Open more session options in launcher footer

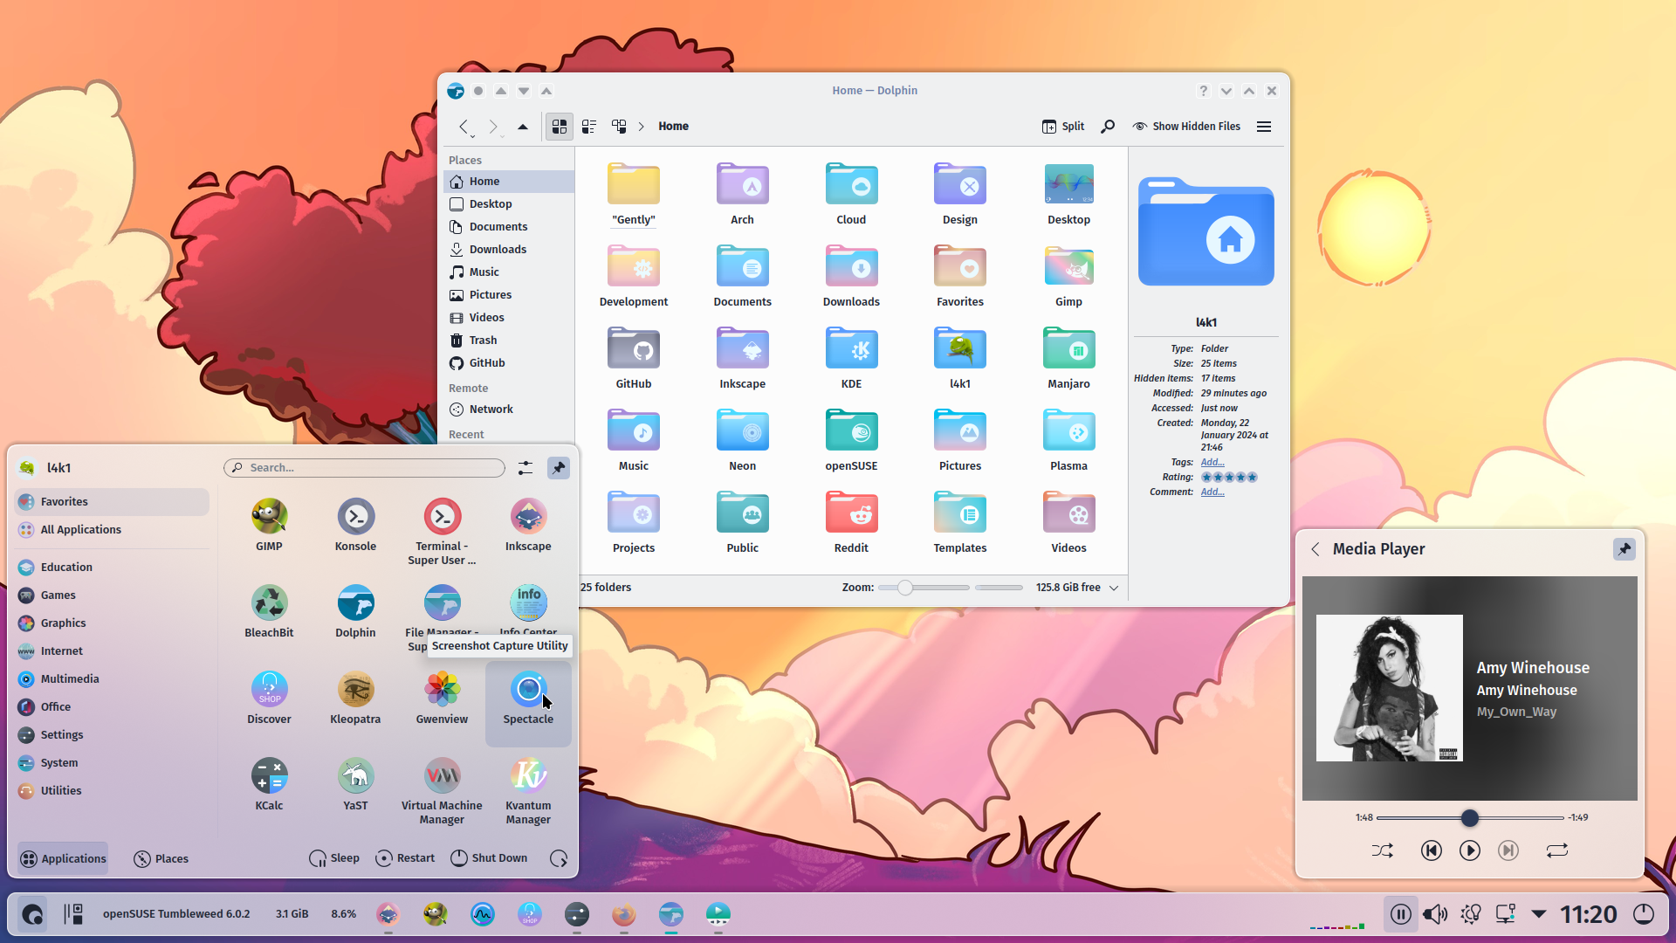559,858
